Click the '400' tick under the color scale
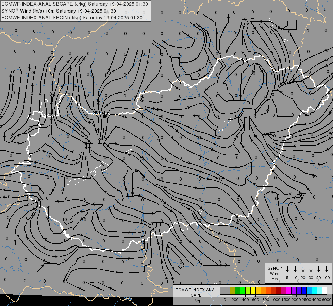The width and height of the screenshot is (333, 306). (245, 300)
